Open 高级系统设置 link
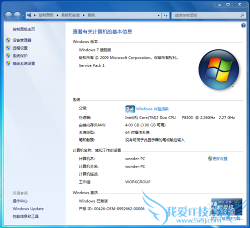Viewport: 250px width, 228px height. pyautogui.click(x=24, y=63)
